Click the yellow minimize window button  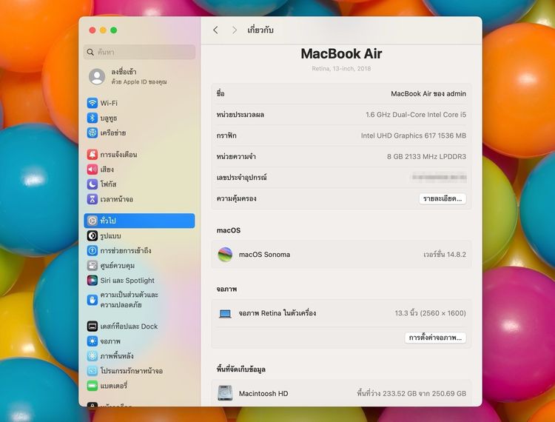[x=103, y=30]
